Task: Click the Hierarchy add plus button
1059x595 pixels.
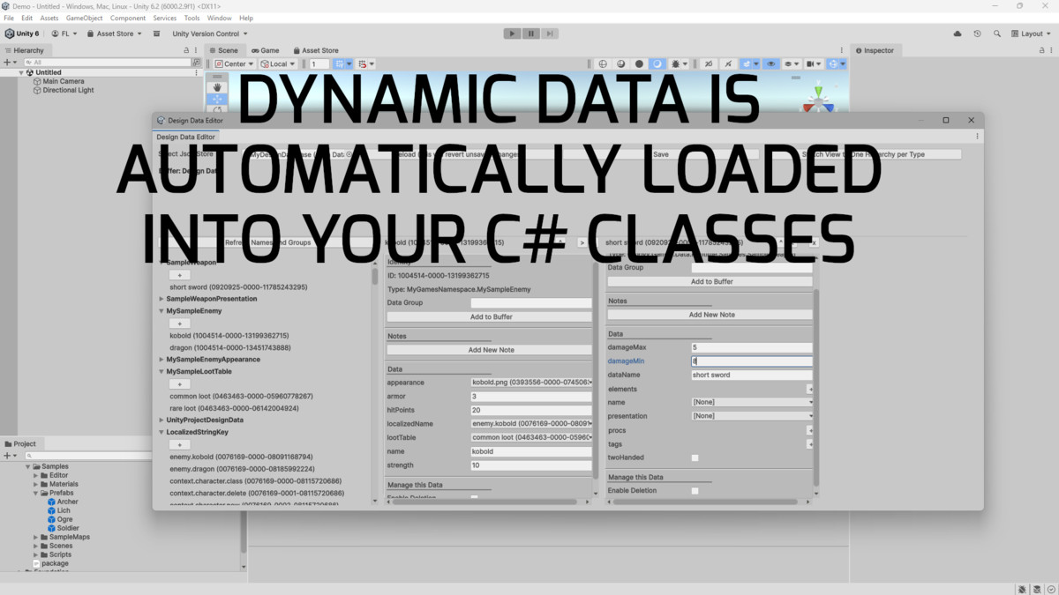Action: click(7, 63)
